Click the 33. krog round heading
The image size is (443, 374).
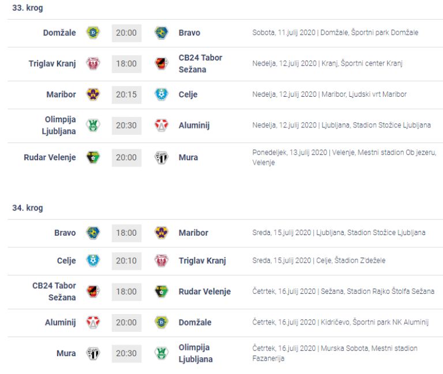pos(28,8)
